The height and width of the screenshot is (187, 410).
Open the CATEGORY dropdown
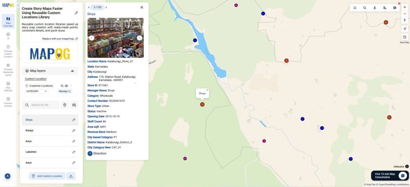36,91
